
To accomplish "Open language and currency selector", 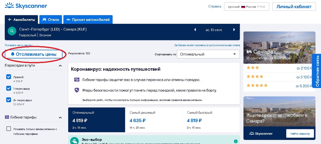I will click(x=247, y=7).
